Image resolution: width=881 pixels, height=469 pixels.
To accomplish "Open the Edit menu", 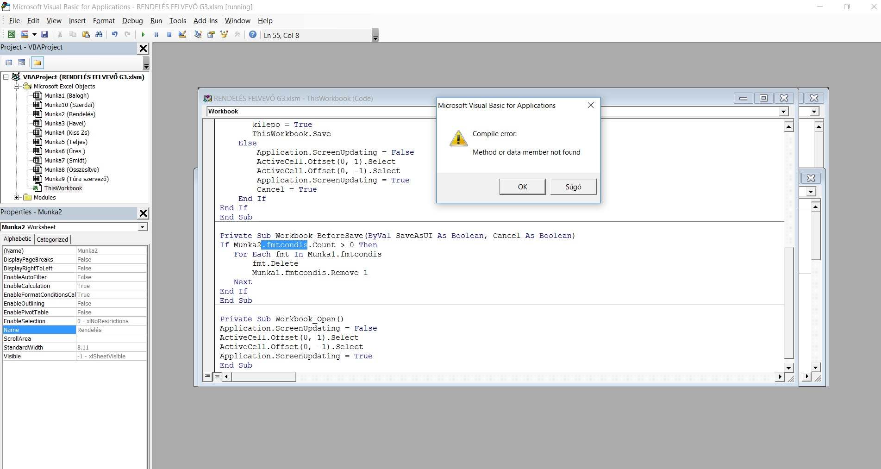I will (33, 21).
